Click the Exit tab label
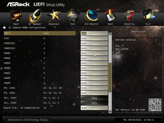Image resolution: width=164 pixels, height=123 pixels. pyautogui.click(x=148, y=24)
